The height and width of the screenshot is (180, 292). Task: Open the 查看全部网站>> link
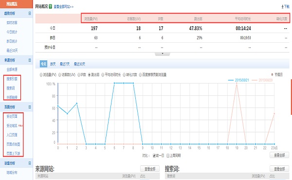click(63, 7)
